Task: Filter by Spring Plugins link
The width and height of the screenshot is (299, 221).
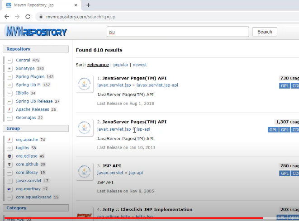Action: (30, 76)
